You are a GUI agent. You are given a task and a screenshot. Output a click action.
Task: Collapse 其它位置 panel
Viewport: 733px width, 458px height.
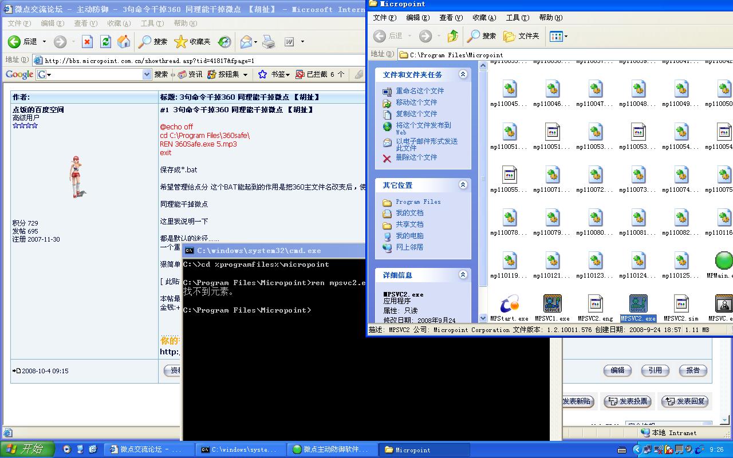click(463, 185)
